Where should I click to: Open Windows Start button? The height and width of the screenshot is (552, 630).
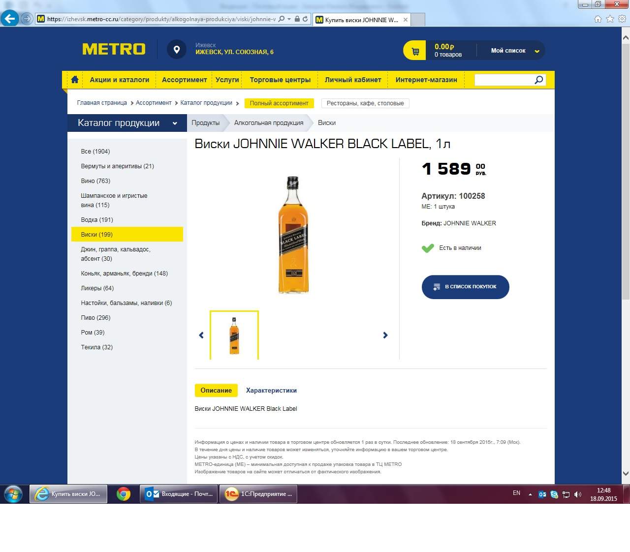coord(13,494)
